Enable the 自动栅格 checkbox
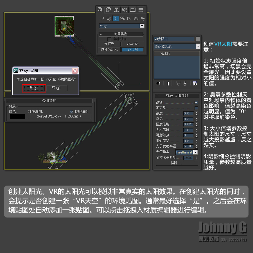This screenshot has width=253, height=253. coord(109,39)
